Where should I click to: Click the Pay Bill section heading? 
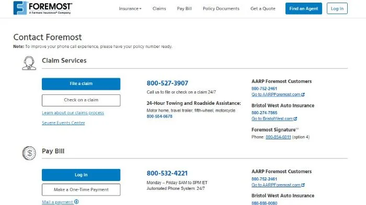coord(53,151)
